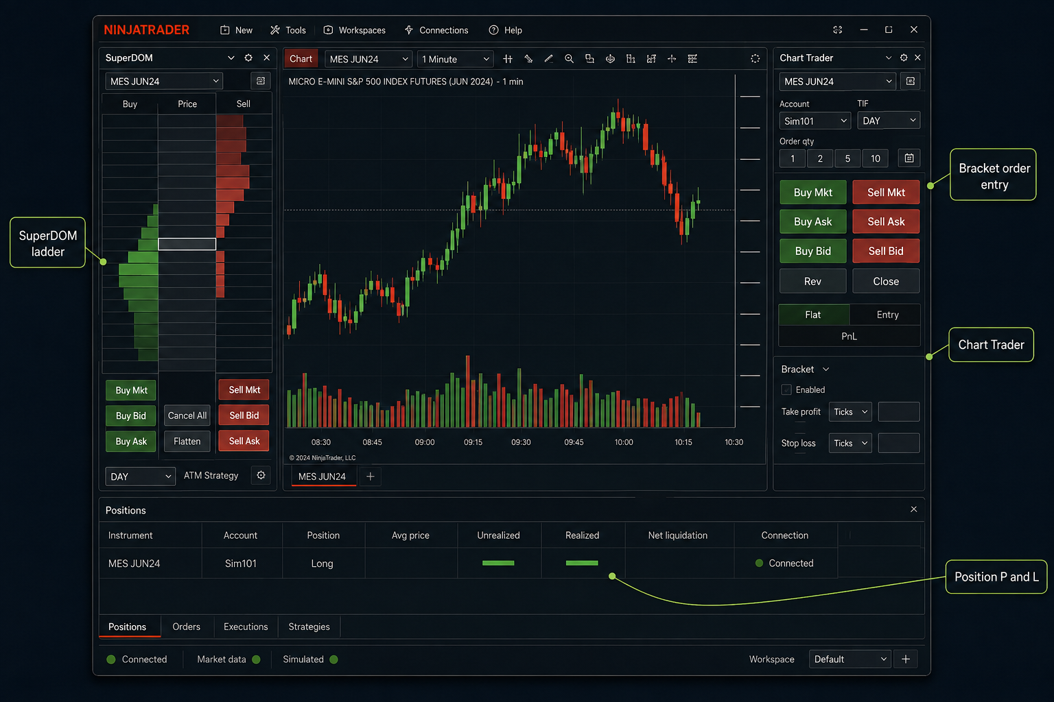This screenshot has height=702, width=1054.
Task: Set order quantity to 5
Action: pyautogui.click(x=847, y=158)
